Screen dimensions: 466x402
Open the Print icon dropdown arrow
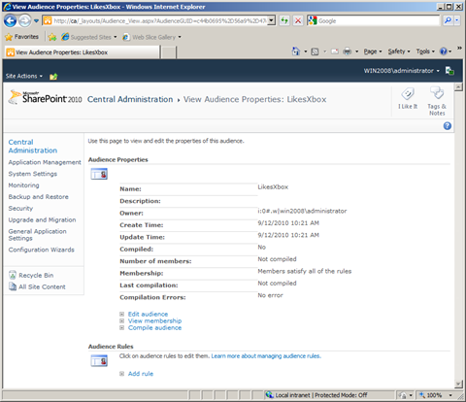356,51
